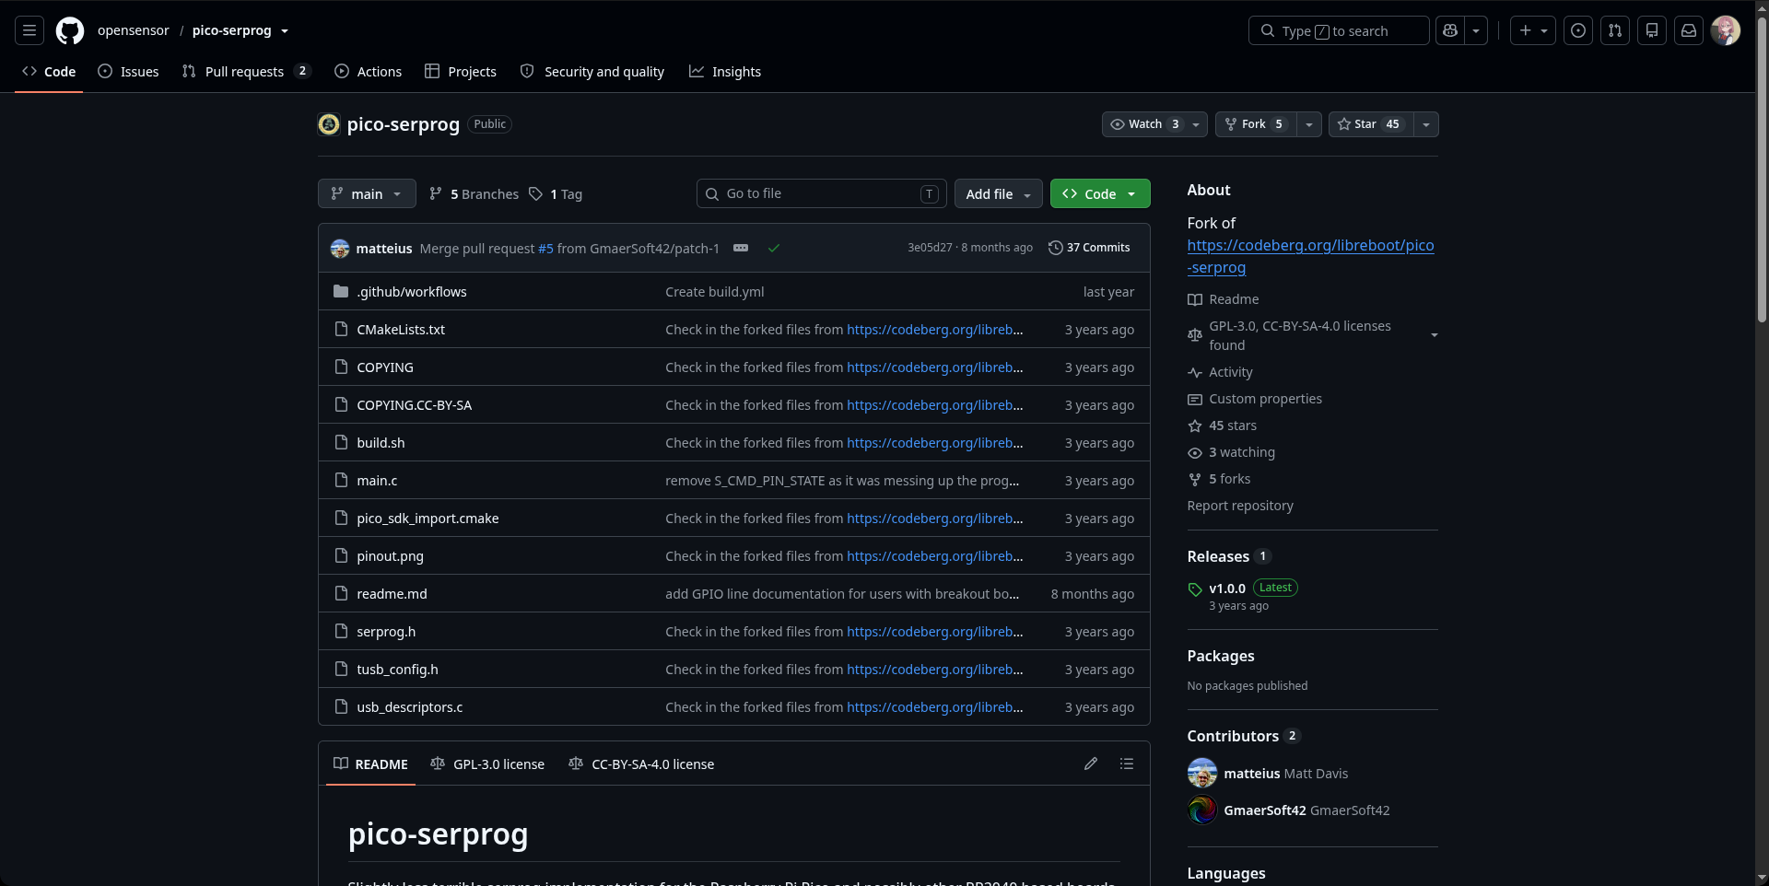Open the matteius author avatar
This screenshot has width=1769, height=886.
coord(340,249)
